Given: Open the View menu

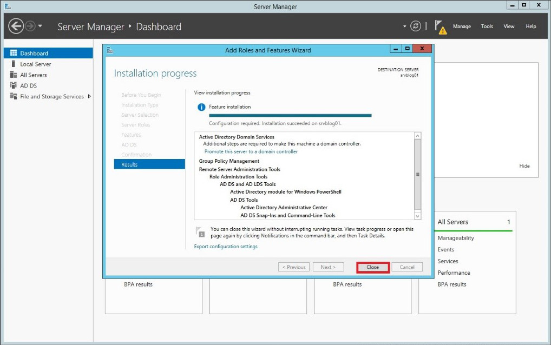Looking at the screenshot, I should [509, 26].
